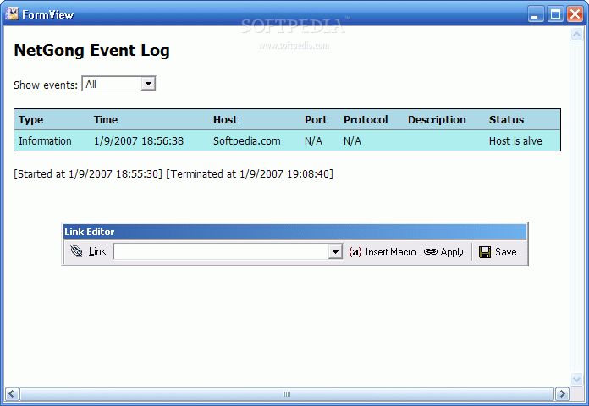Click the Apply button text
This screenshot has height=406, width=589.
tap(452, 252)
